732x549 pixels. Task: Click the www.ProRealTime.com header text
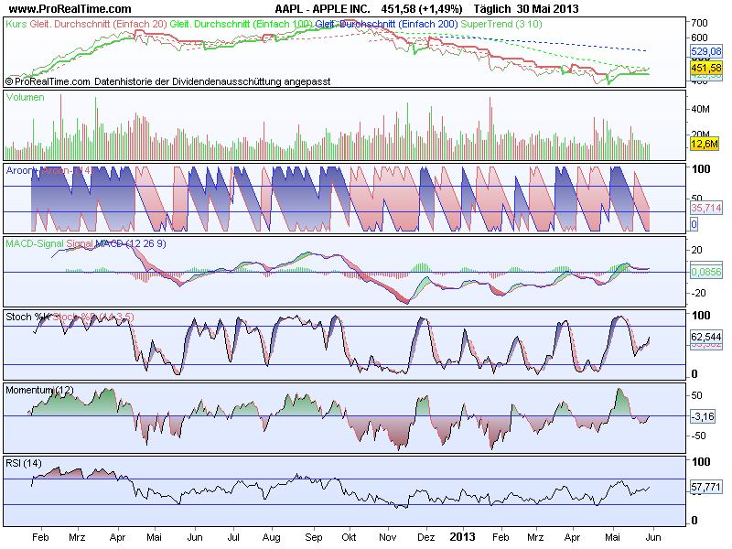pyautogui.click(x=70, y=9)
